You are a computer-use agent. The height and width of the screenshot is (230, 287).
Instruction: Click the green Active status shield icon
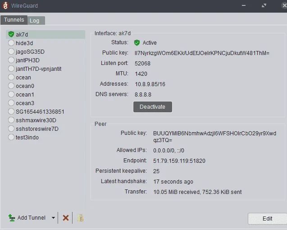pos(137,43)
